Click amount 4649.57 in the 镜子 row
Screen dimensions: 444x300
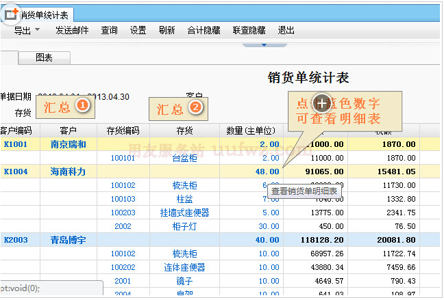329,281
